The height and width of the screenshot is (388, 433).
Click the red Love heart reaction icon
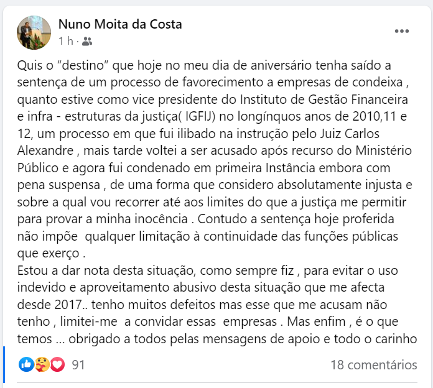pos(57,365)
